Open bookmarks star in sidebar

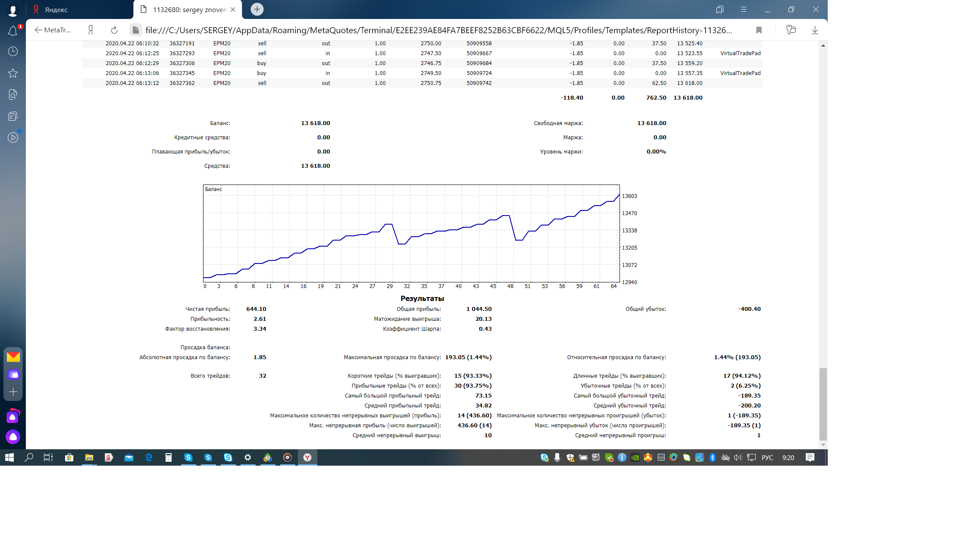[x=13, y=73]
